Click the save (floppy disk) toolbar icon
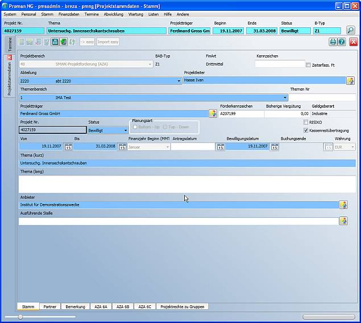The height and width of the screenshot is (323, 361). coord(55,42)
